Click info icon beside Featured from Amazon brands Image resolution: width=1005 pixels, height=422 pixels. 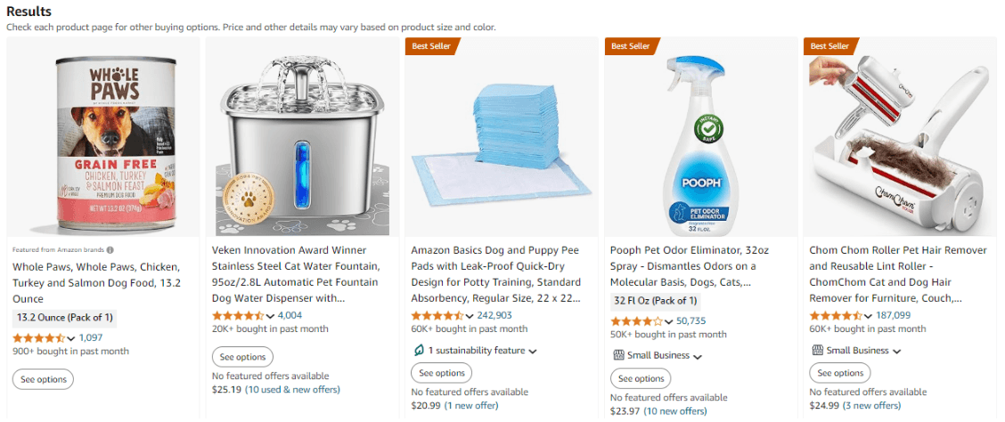pyautogui.click(x=110, y=250)
